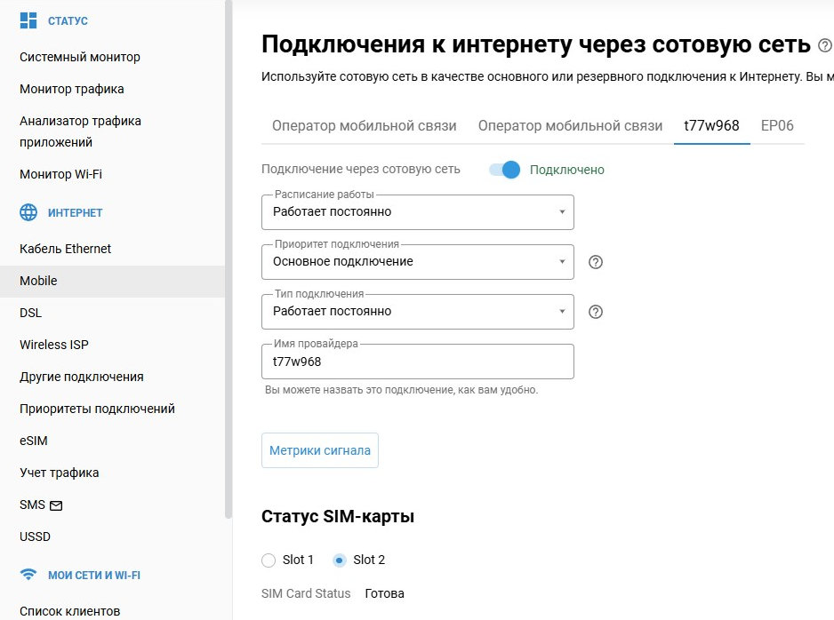
Task: Open the Расписание работы dropdown
Action: pos(417,212)
